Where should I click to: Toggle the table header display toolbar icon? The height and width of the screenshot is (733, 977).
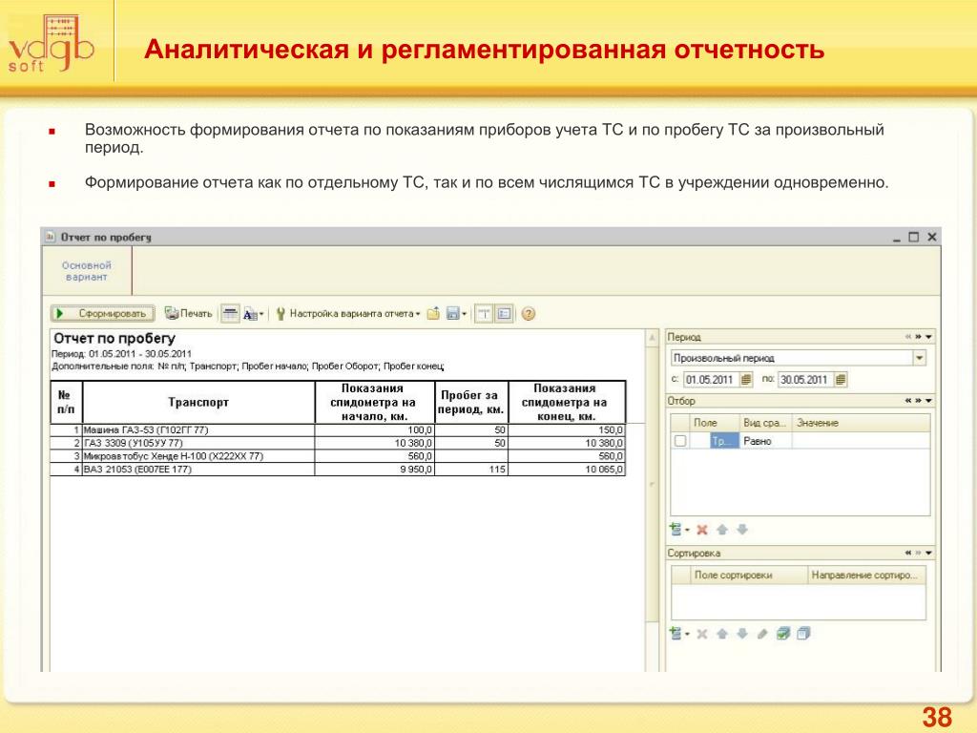(231, 313)
